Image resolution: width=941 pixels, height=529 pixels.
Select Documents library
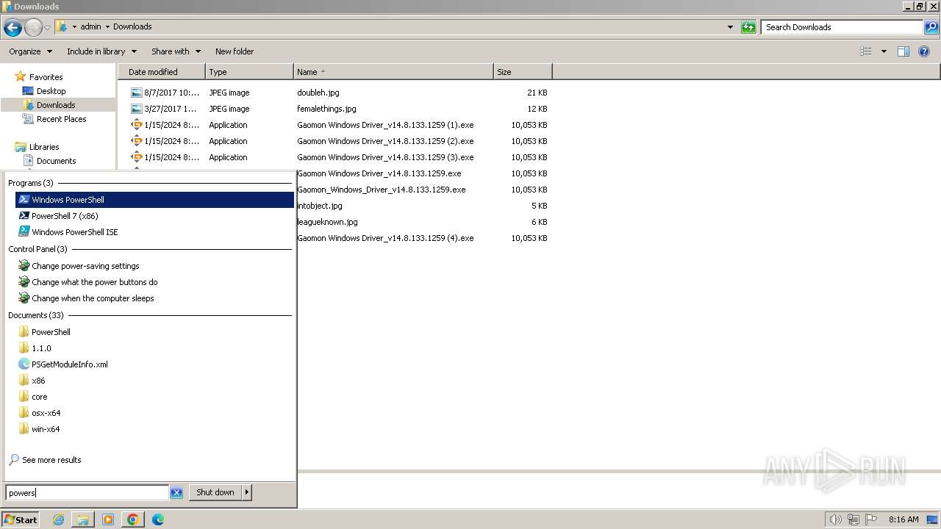(56, 161)
